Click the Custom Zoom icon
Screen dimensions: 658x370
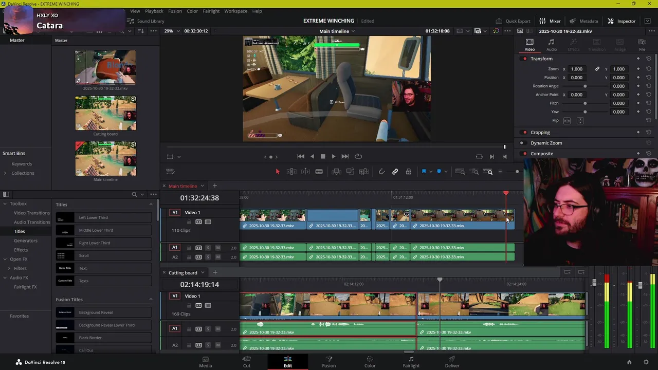pyautogui.click(x=488, y=172)
